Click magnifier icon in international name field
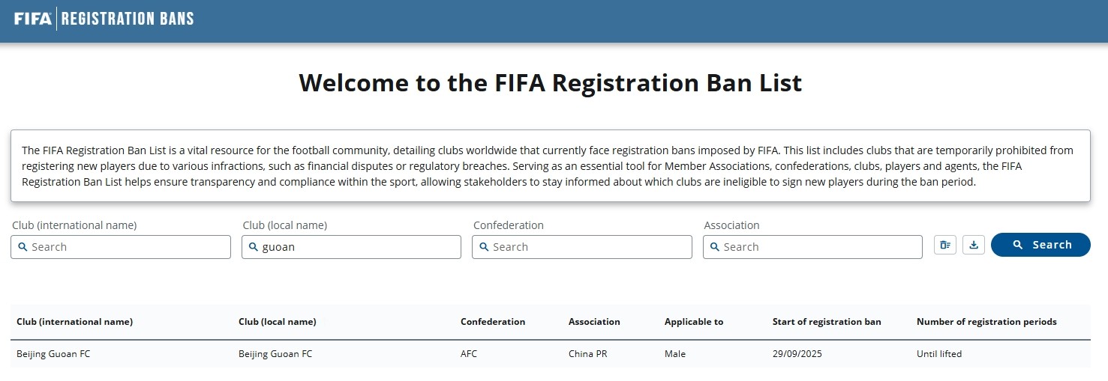The height and width of the screenshot is (381, 1108). click(x=23, y=247)
